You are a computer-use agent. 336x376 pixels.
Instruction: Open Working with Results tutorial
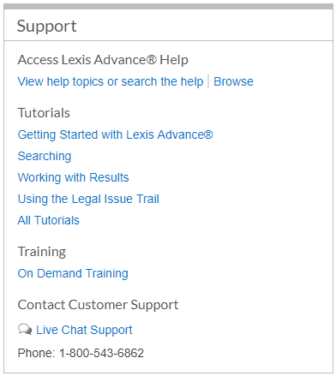[73, 177]
